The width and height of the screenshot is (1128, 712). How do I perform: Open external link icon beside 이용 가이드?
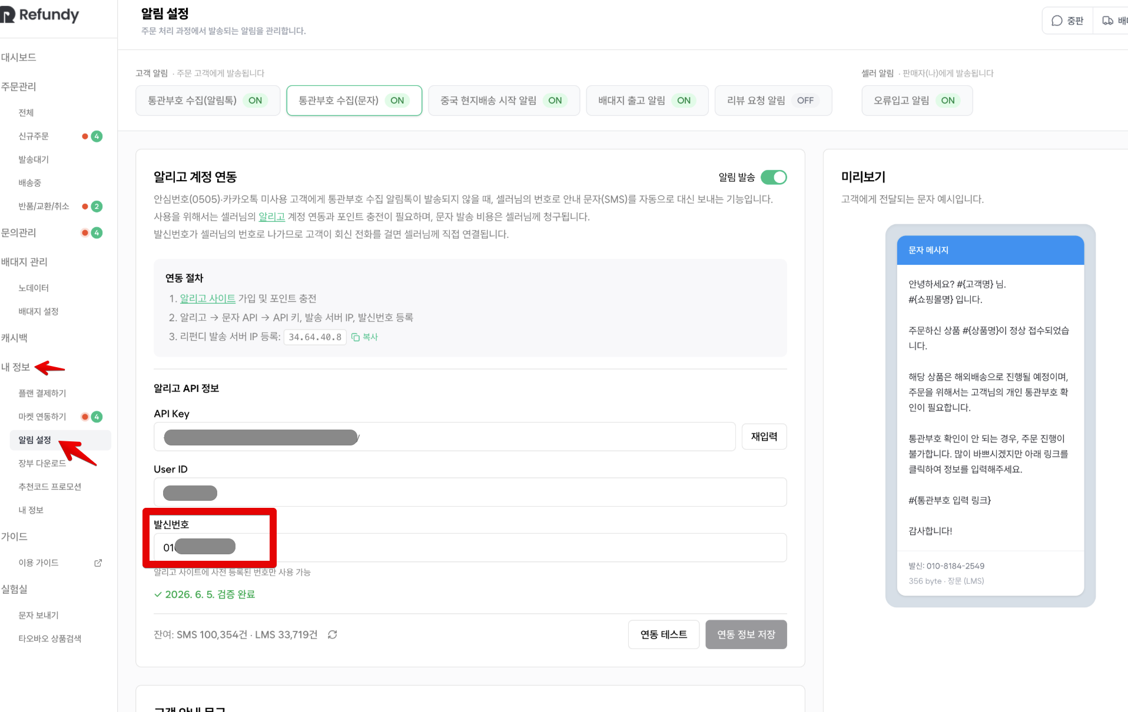coord(98,563)
